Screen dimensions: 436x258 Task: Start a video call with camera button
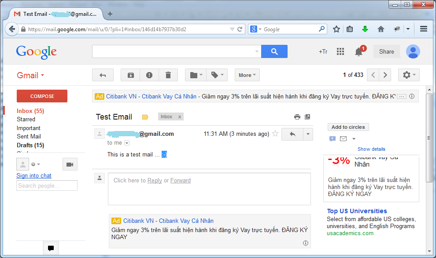click(x=70, y=164)
